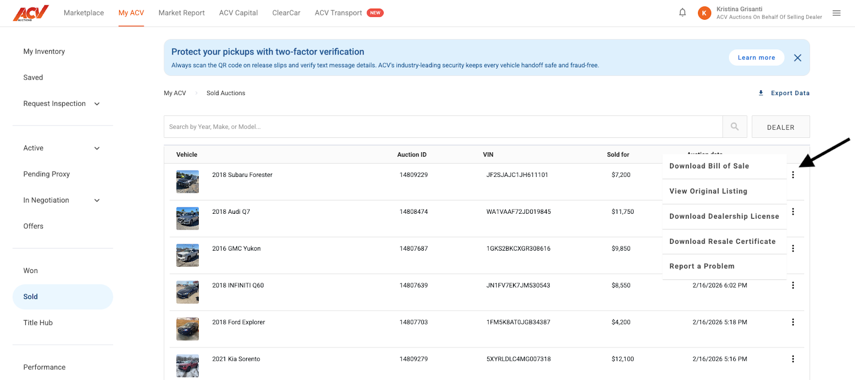The width and height of the screenshot is (855, 380).
Task: Click the 2018 Ford Explorer vehicle name
Action: (238, 322)
